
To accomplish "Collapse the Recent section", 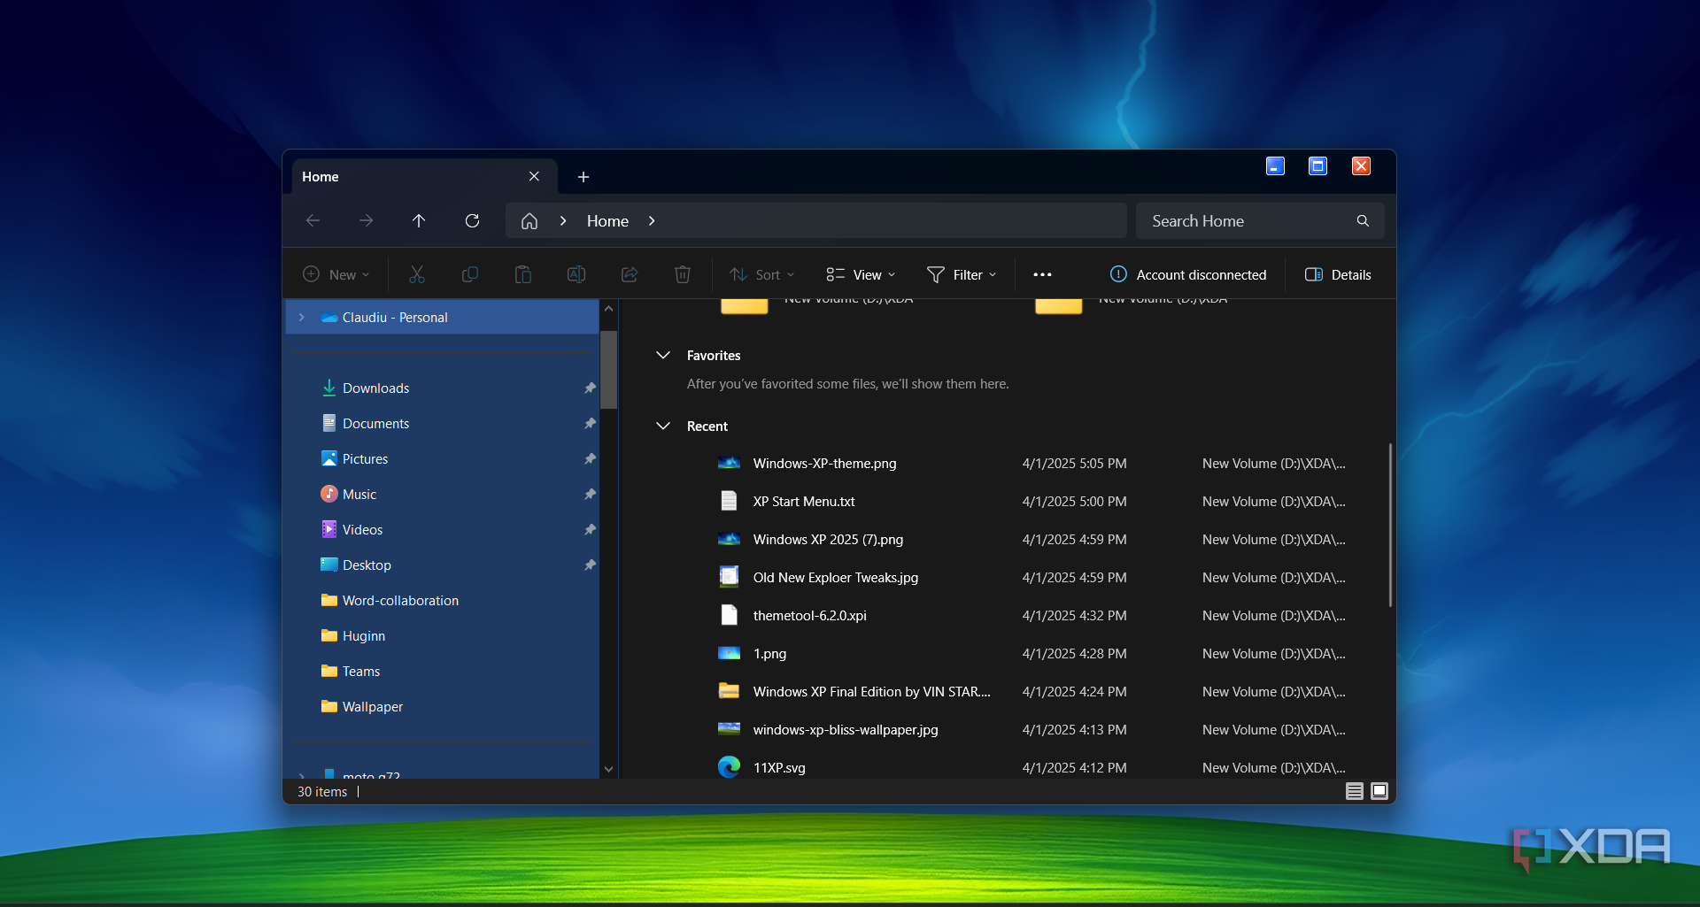I will point(663,427).
